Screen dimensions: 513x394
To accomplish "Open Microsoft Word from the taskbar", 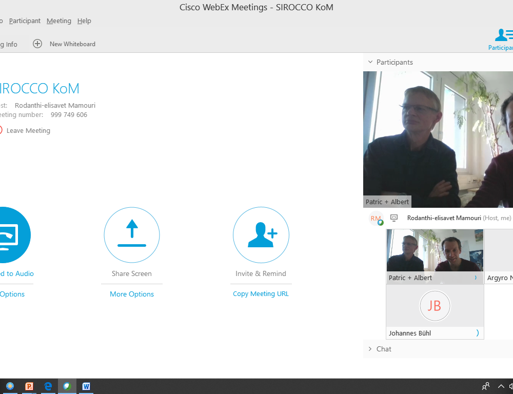I will pos(86,386).
